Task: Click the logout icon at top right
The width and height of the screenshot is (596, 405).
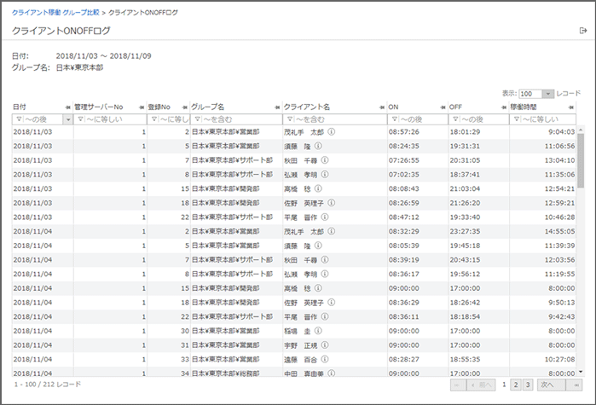Action: (x=582, y=31)
